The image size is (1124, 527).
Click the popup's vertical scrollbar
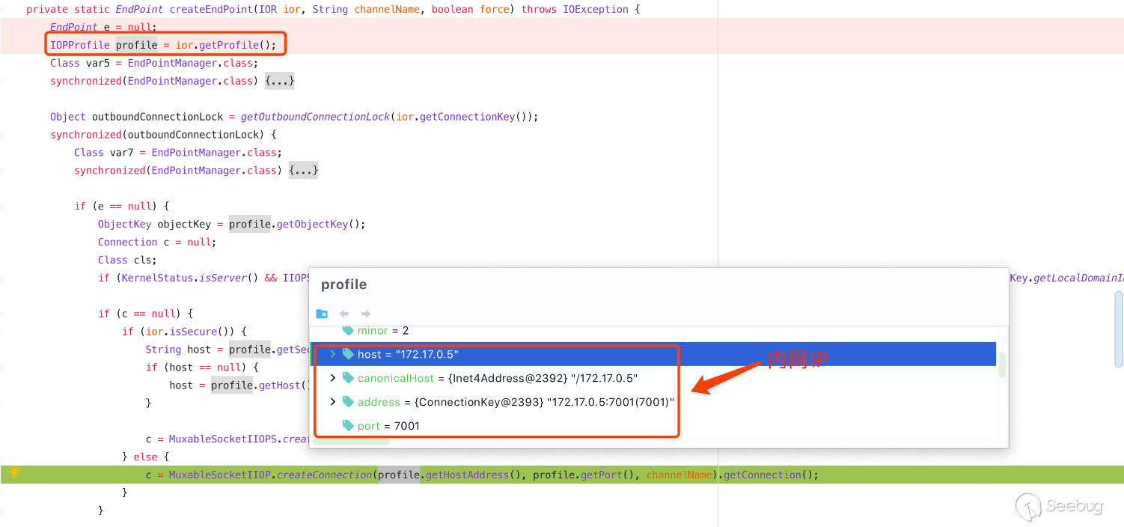point(1002,365)
